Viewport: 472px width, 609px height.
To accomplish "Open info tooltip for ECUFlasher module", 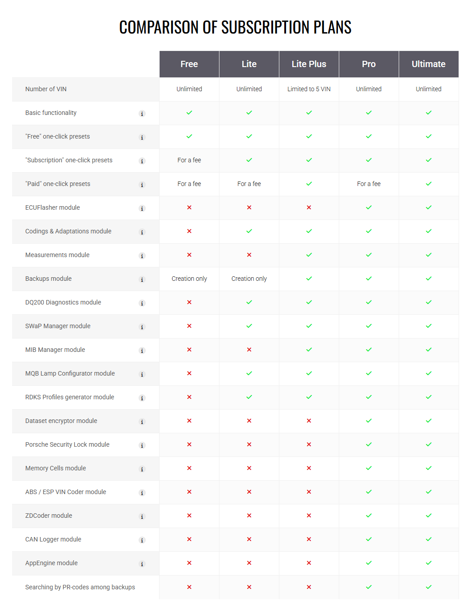I will pos(142,208).
